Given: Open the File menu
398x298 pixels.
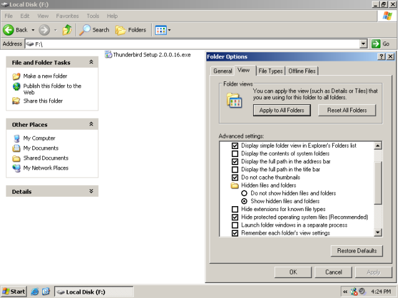Looking at the screenshot, I should click(x=8, y=16).
